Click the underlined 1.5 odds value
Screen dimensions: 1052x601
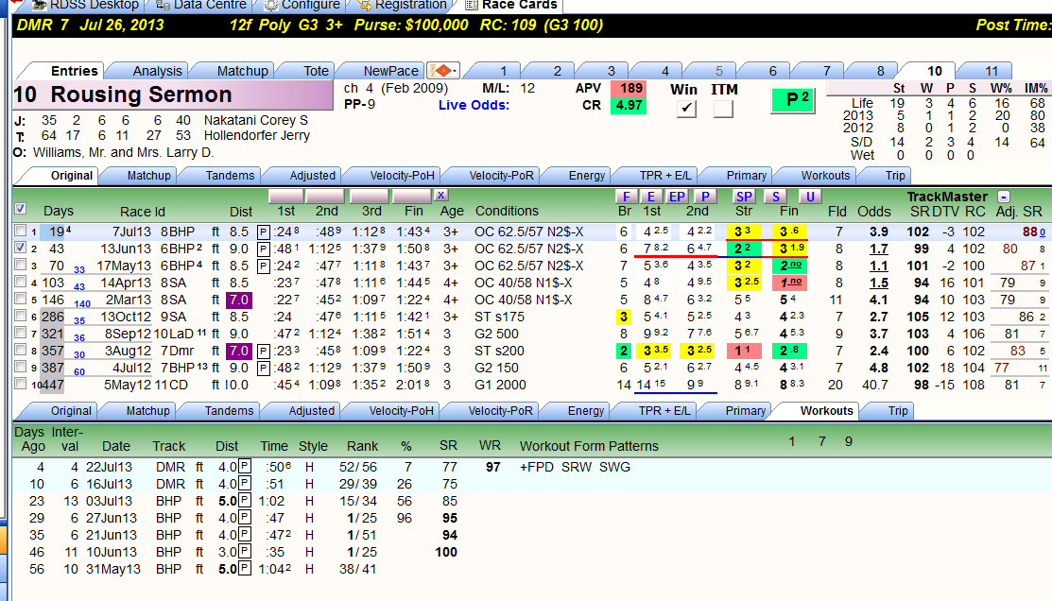(878, 283)
